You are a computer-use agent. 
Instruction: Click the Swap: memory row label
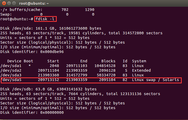click(x=6, y=14)
